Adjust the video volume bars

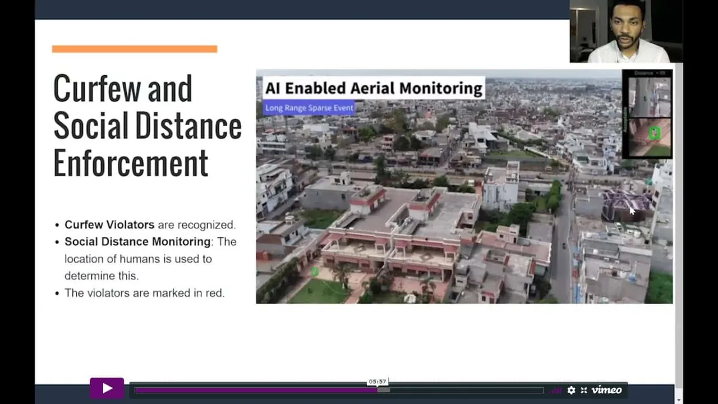(556, 390)
